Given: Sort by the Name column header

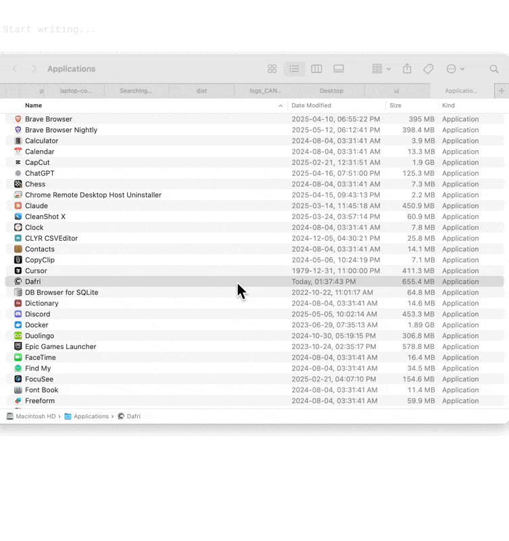Looking at the screenshot, I should [33, 105].
